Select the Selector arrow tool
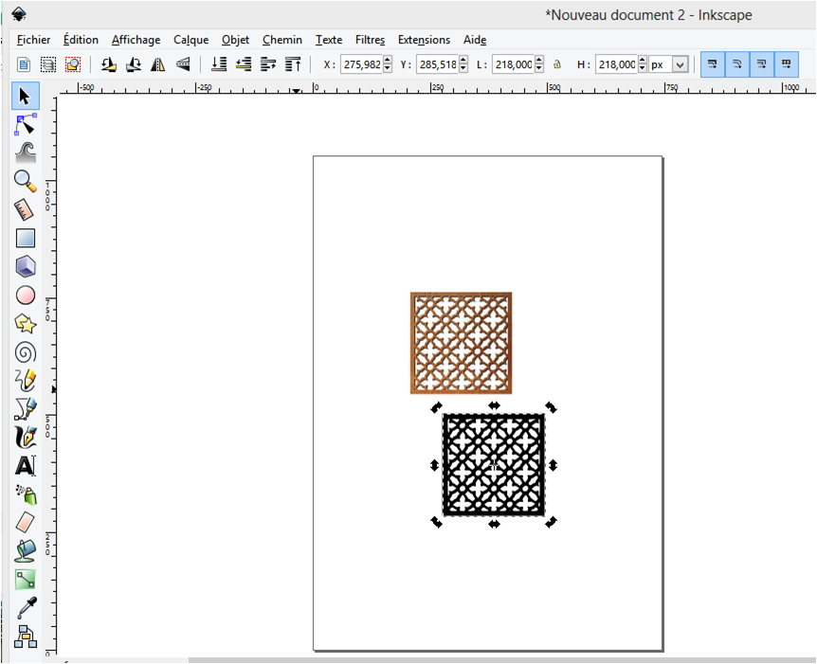 [25, 96]
